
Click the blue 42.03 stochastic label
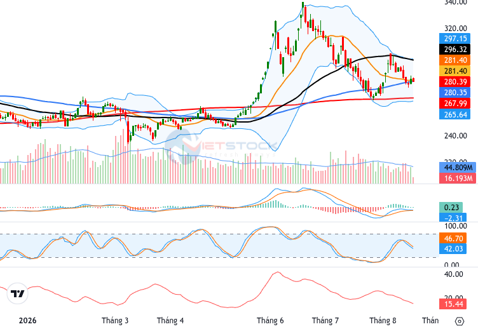click(x=453, y=248)
